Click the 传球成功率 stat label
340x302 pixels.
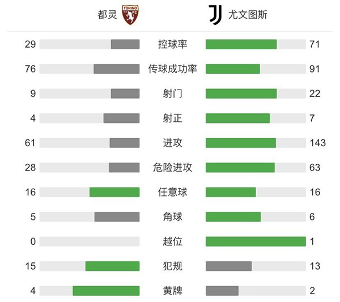click(173, 69)
